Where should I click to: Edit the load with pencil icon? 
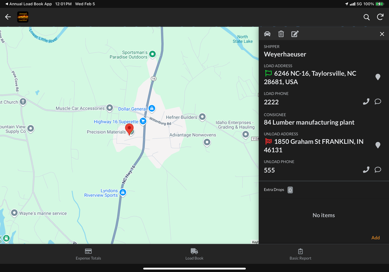(295, 34)
